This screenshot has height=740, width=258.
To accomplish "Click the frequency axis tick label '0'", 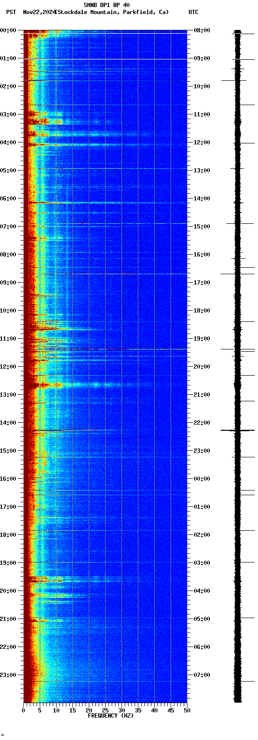I will (23, 711).
